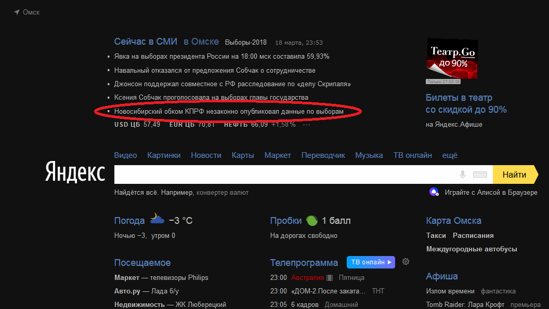Screen dimensions: 549x309
Task: Open the Омск city location link
Action: point(31,12)
